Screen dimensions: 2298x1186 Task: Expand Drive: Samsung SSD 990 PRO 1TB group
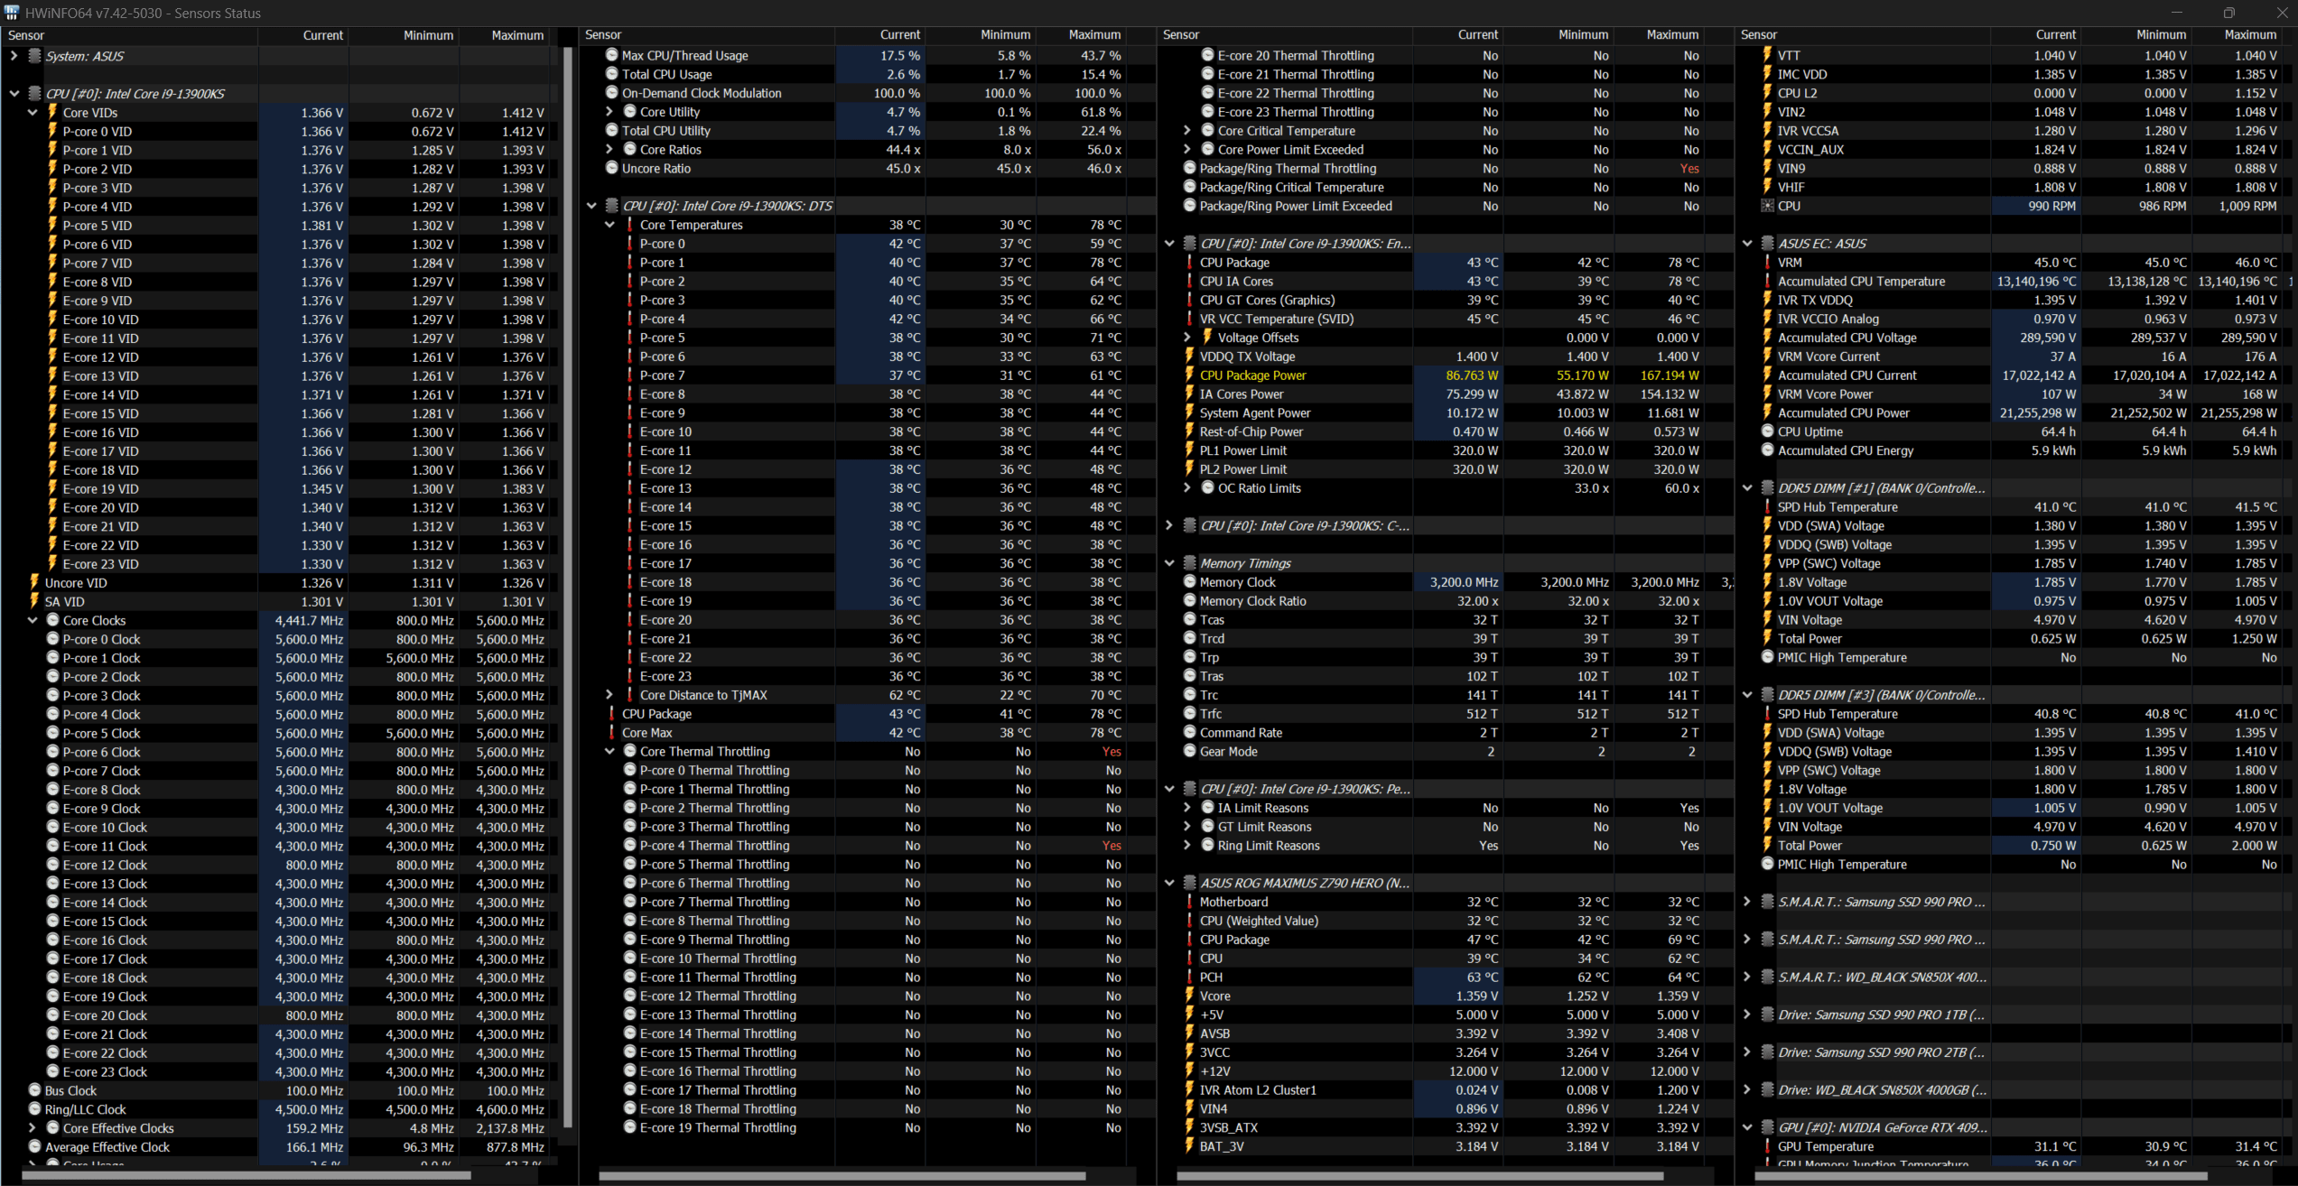(1747, 1015)
